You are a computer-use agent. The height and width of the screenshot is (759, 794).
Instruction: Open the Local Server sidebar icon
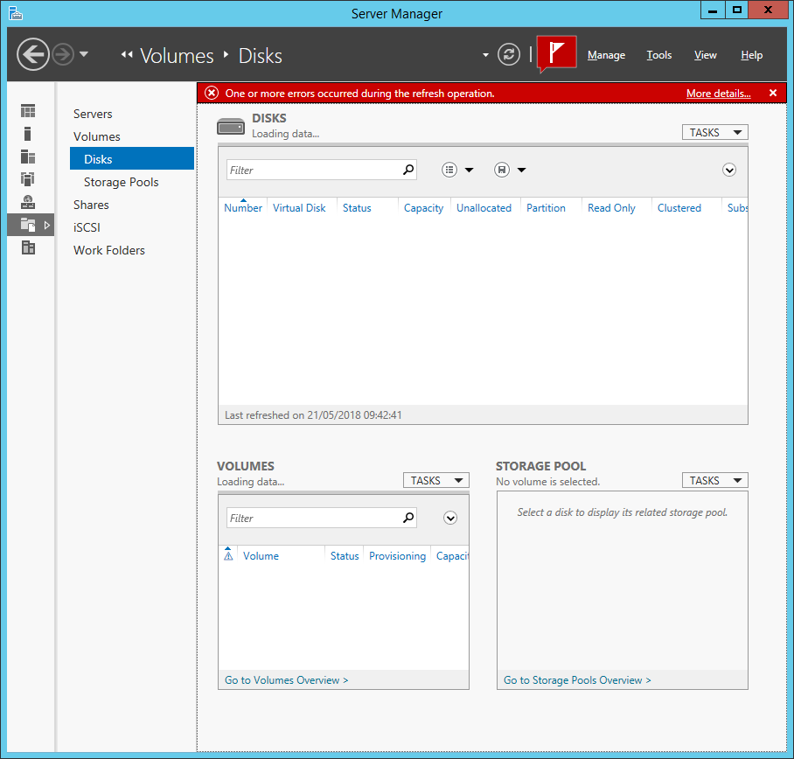coord(28,134)
